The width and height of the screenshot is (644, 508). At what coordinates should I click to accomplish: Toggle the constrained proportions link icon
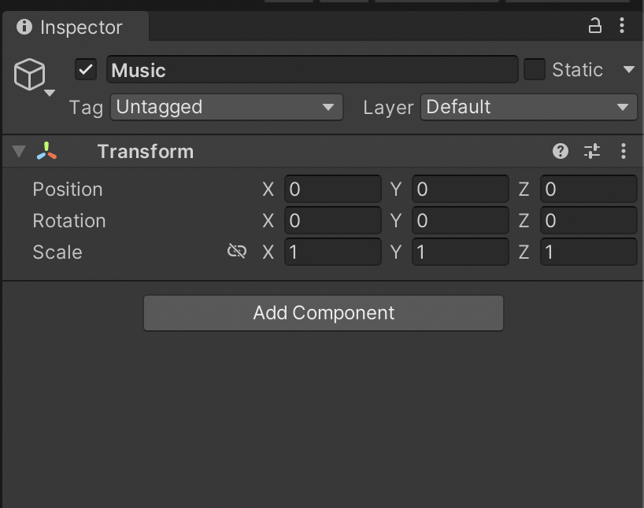237,252
